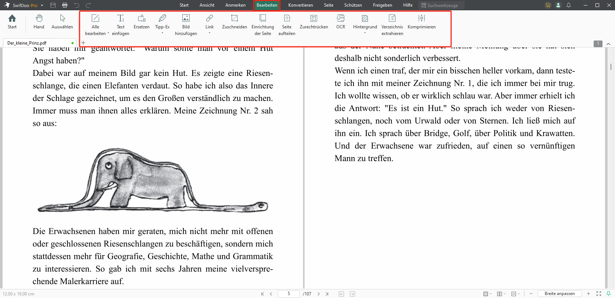Screen dimensions: 615x298
Task: Open the Konvertieren tab
Action: (x=301, y=5)
